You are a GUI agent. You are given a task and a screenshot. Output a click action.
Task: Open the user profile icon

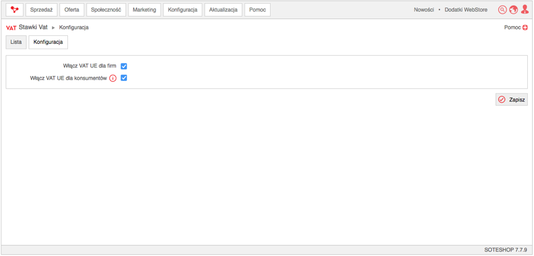coord(525,9)
